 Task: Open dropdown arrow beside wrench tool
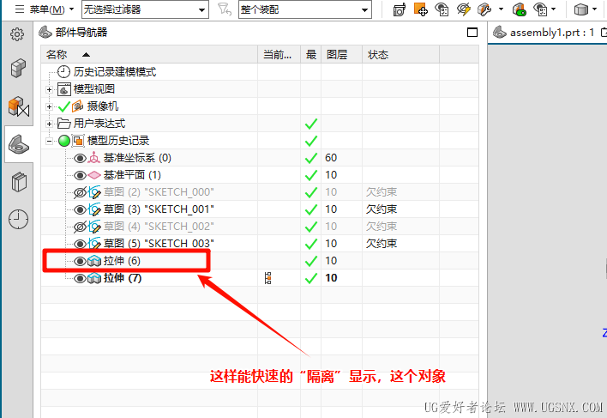coord(501,9)
